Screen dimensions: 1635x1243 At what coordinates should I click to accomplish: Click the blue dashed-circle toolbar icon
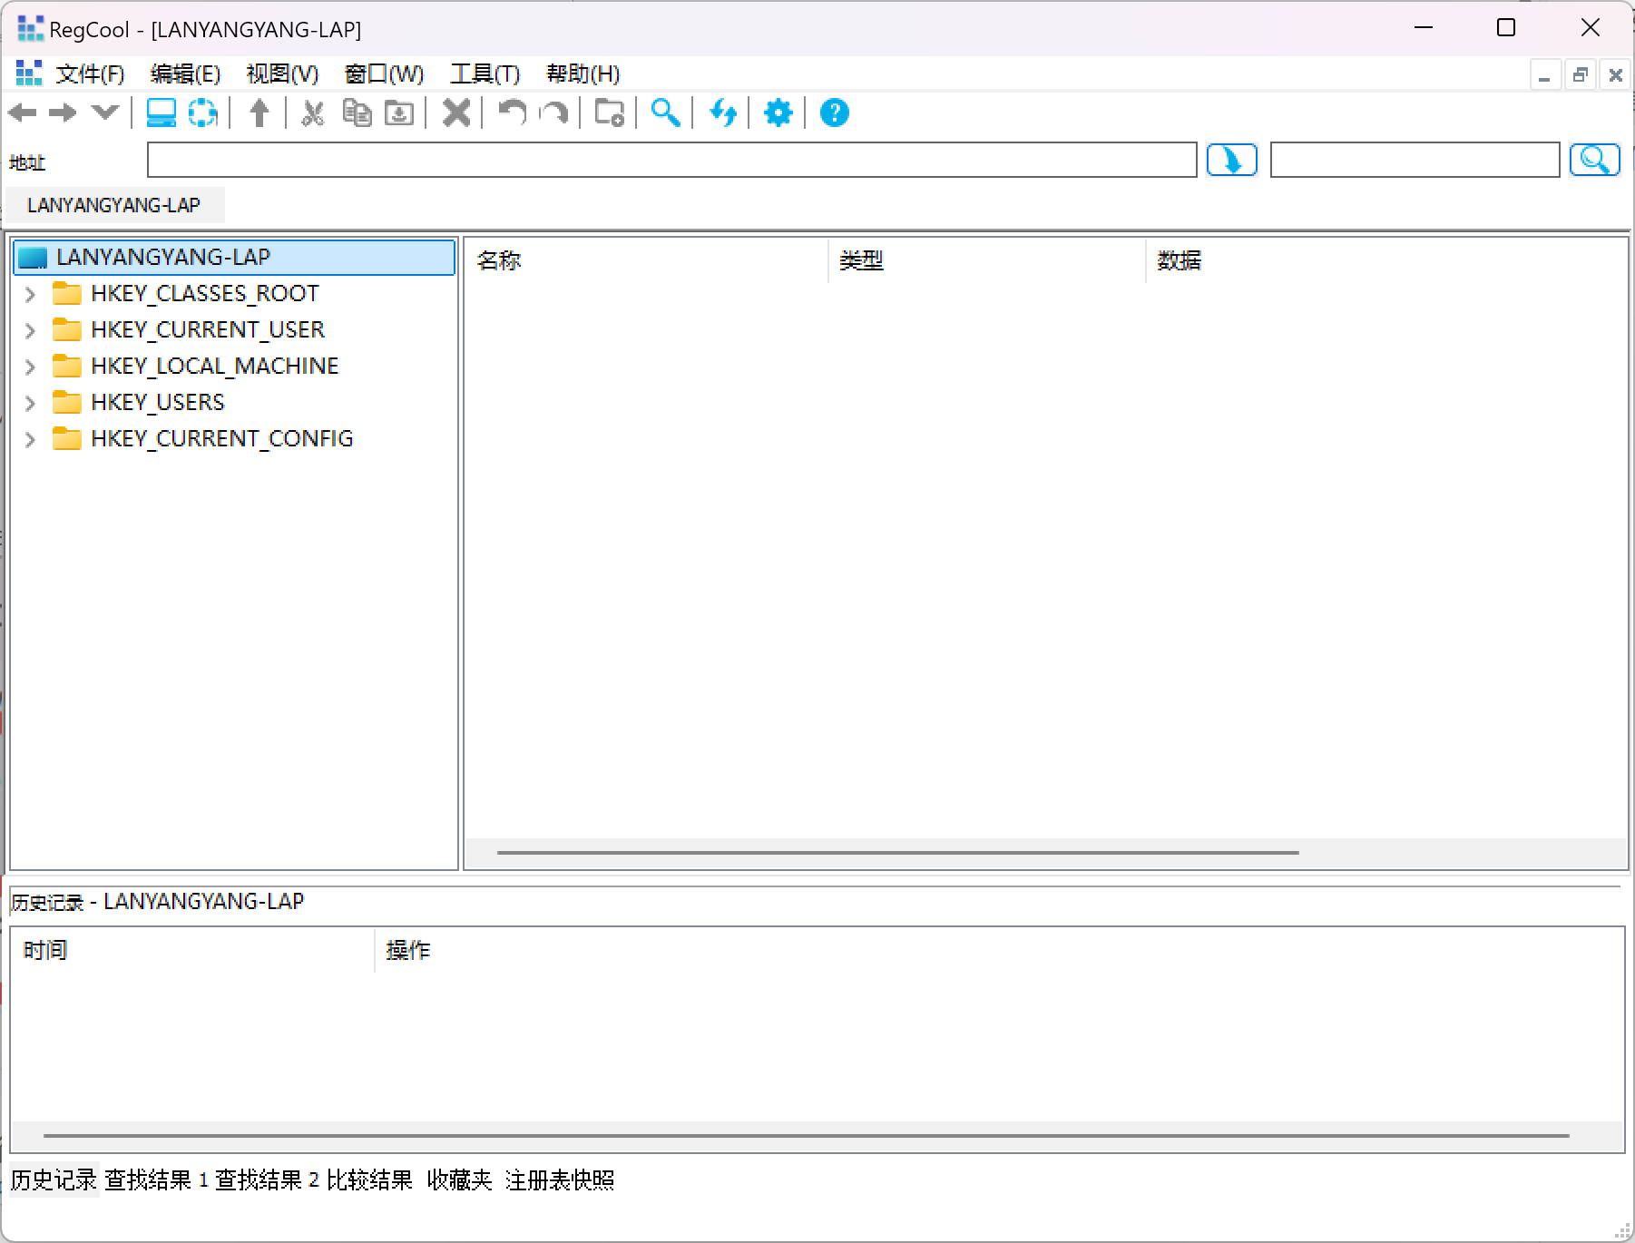pos(202,113)
